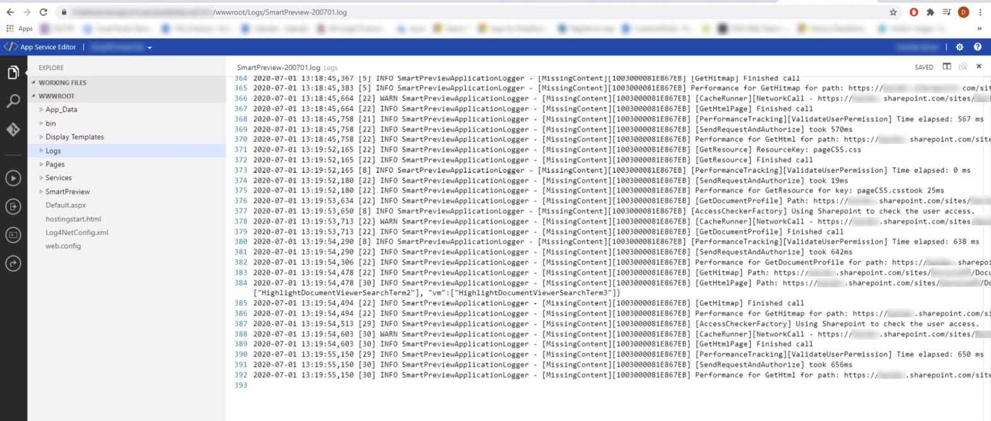Click the browser address bar URL
Image resolution: width=991 pixels, height=421 pixels.
[x=442, y=12]
